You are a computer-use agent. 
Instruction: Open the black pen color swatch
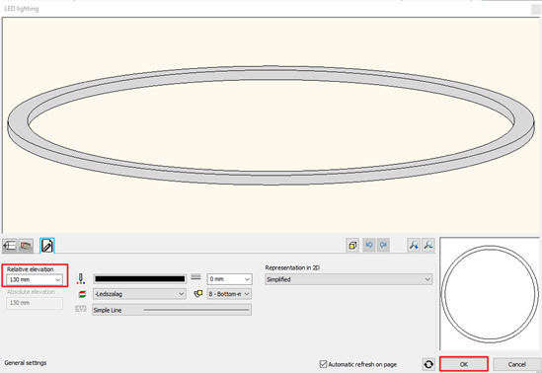pyautogui.click(x=139, y=278)
